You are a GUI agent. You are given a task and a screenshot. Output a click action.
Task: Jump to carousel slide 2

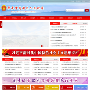[42, 46]
